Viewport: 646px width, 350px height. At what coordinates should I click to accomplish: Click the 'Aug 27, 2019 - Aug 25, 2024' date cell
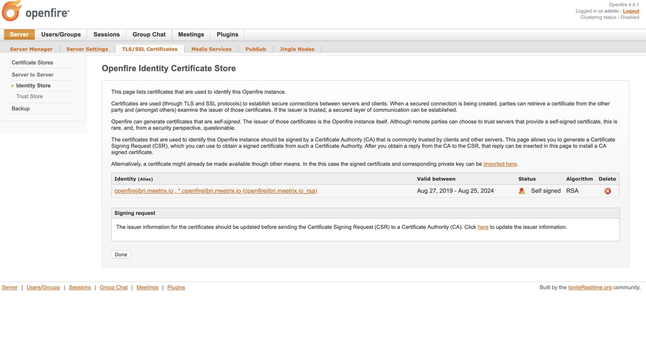(x=455, y=191)
